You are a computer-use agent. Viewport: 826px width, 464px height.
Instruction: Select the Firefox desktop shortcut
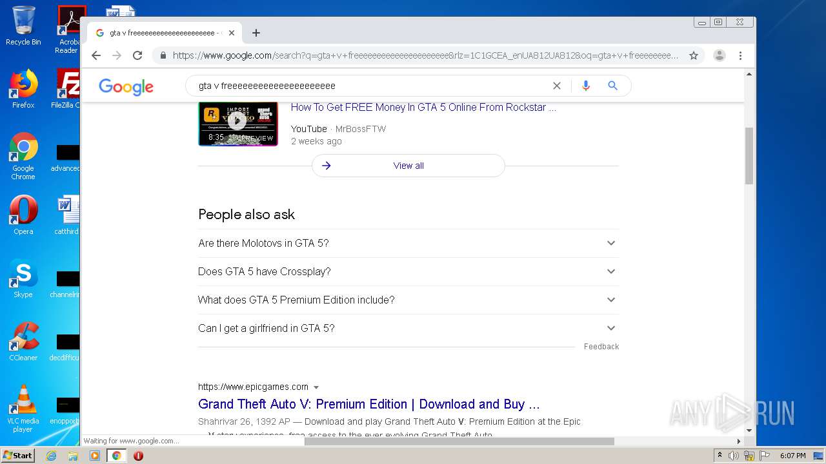click(x=23, y=89)
